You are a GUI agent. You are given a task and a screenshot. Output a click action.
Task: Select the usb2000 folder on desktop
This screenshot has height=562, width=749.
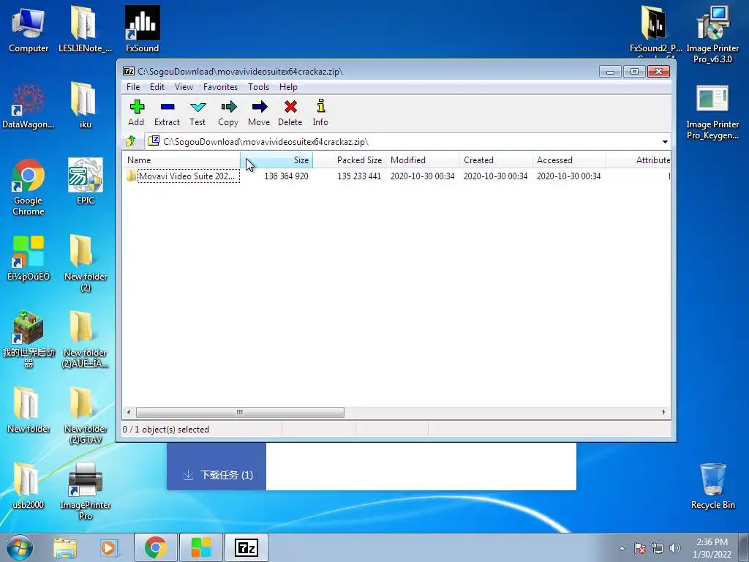tap(29, 486)
